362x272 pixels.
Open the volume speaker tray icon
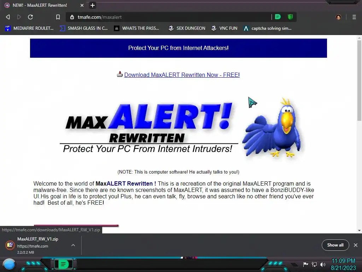point(323,264)
